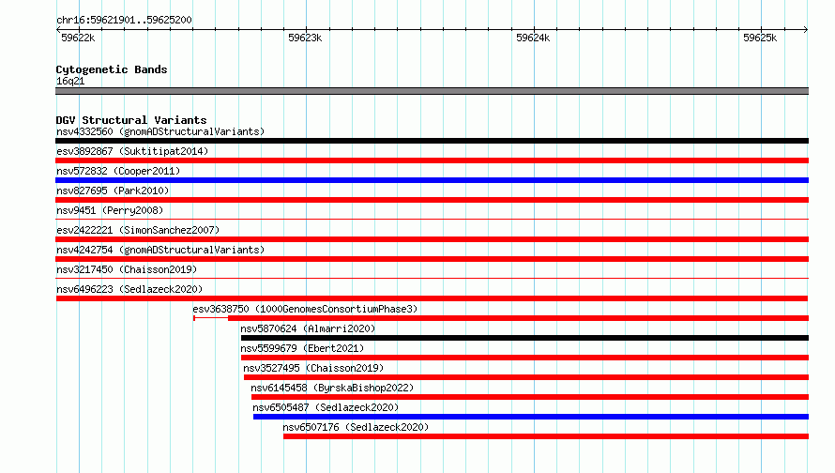Open variant nsv4242754 (gnomADStructuralVariants) label

(160, 250)
